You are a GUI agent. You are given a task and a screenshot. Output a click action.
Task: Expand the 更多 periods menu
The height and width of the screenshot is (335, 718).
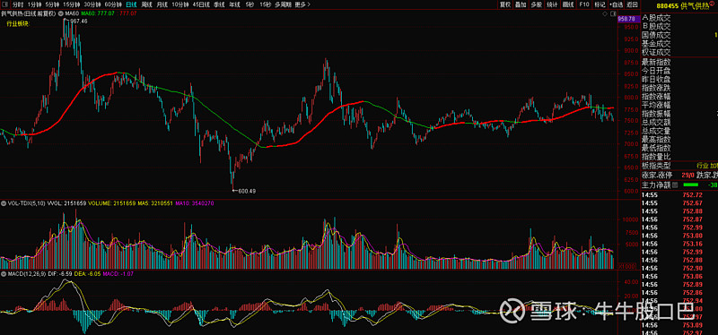302,4
